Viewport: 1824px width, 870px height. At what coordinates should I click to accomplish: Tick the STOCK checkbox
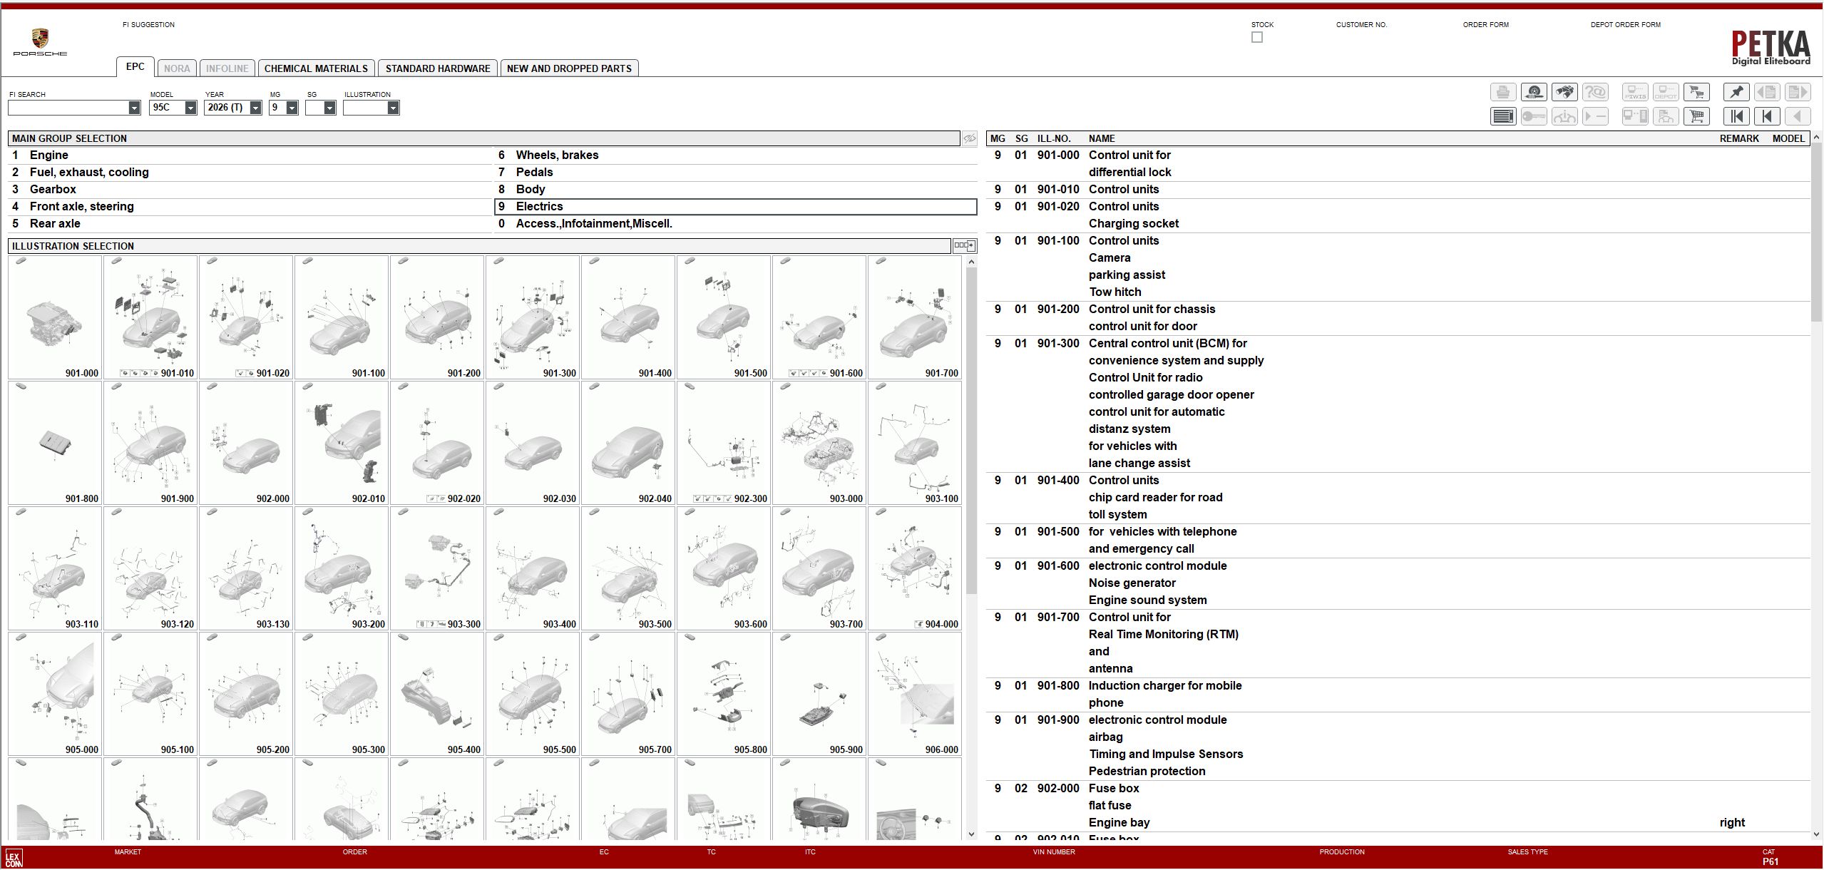(x=1256, y=37)
